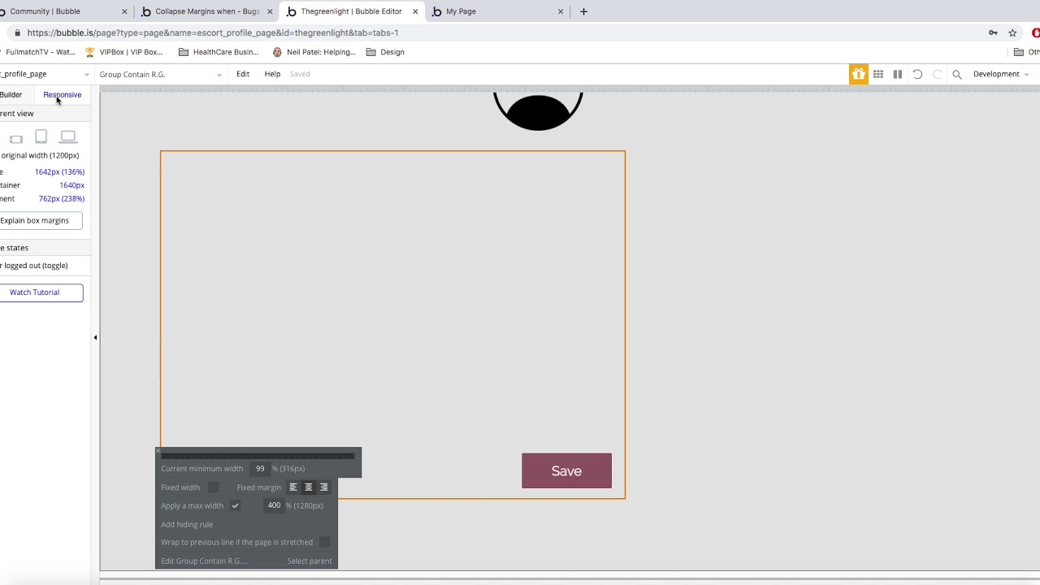1040x585 pixels.
Task: Select the laptop view icon
Action: pyautogui.click(x=68, y=137)
